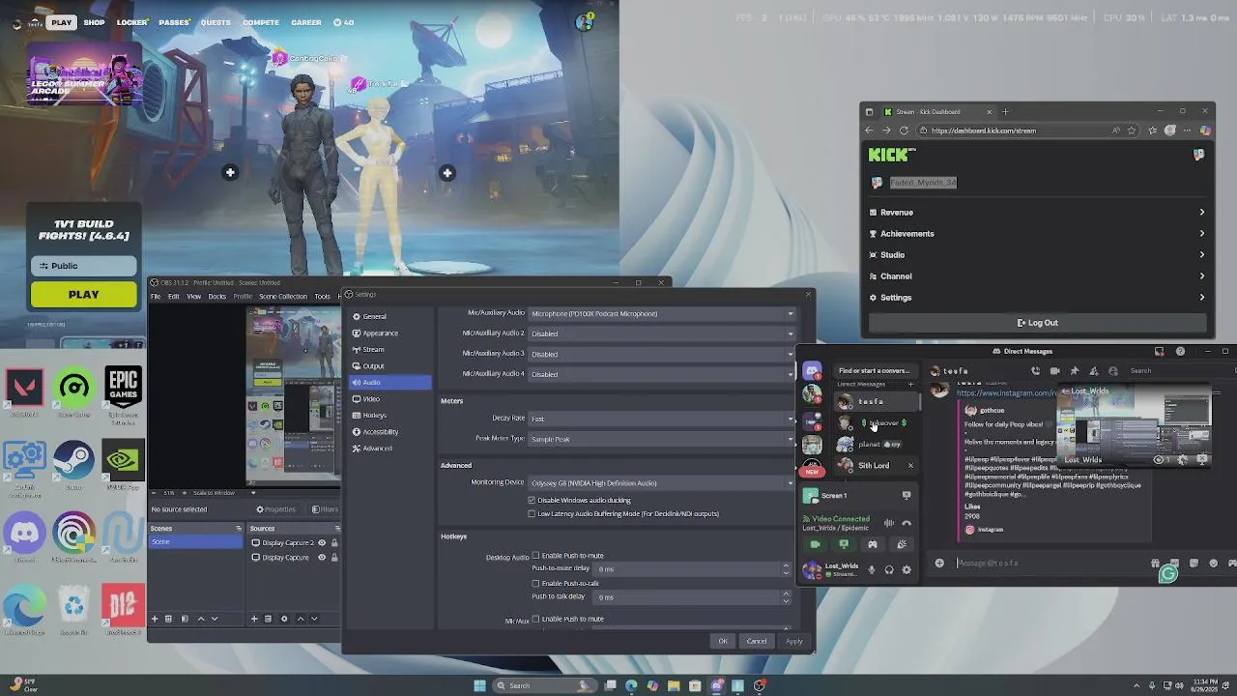This screenshot has width=1237, height=696.
Task: Start a voice call with tesfa in Discord
Action: coord(1035,370)
